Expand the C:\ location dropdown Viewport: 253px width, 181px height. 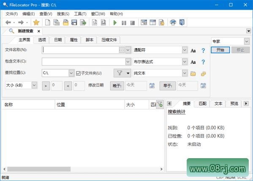71,73
